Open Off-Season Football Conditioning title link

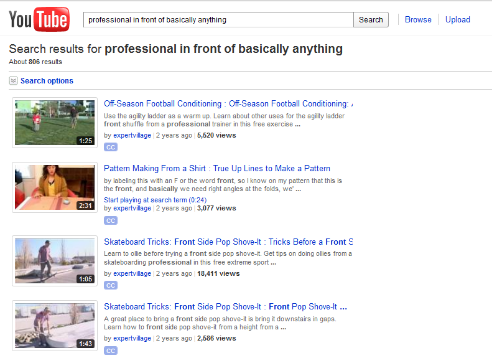[228, 103]
